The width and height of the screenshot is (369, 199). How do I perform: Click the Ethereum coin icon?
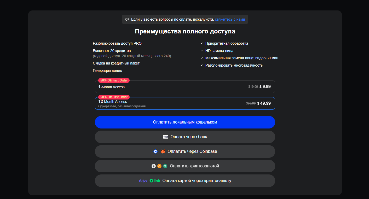tap(154, 166)
